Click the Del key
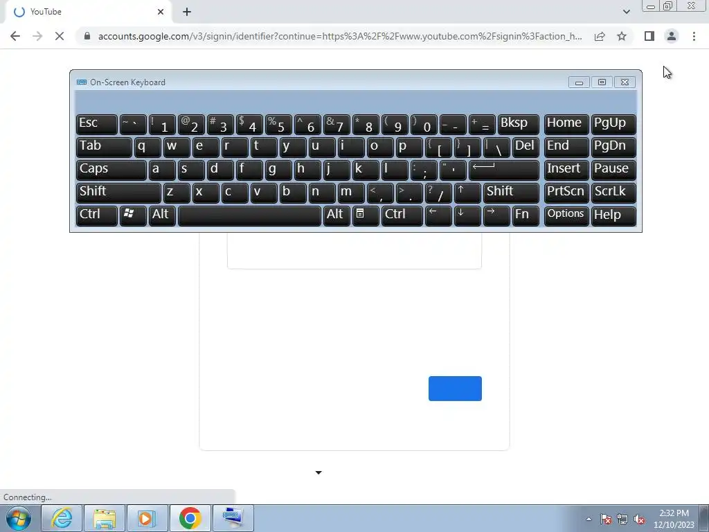The height and width of the screenshot is (532, 709). click(x=526, y=147)
